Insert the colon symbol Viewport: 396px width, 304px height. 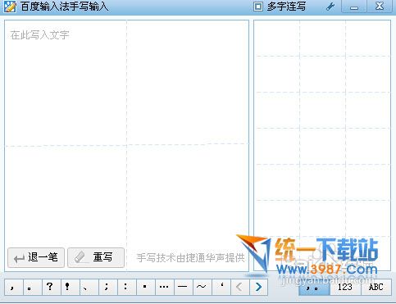click(x=127, y=287)
